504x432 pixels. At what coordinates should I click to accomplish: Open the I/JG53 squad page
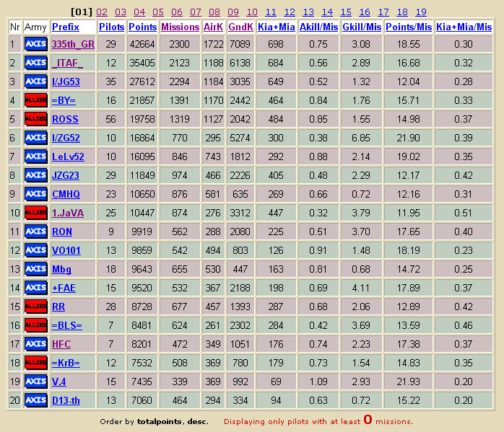66,81
